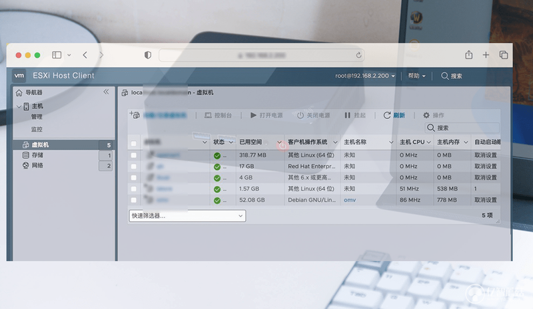Screen dimensions: 533x309
Task: Click the create/register VM icon
Action: pos(135,115)
